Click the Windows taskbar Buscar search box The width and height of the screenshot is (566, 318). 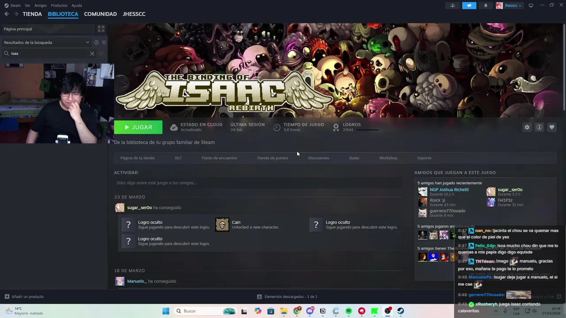coord(205,311)
